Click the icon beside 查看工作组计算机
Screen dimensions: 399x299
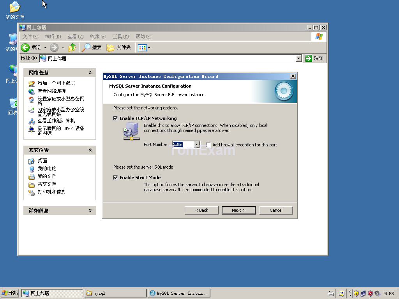31,121
